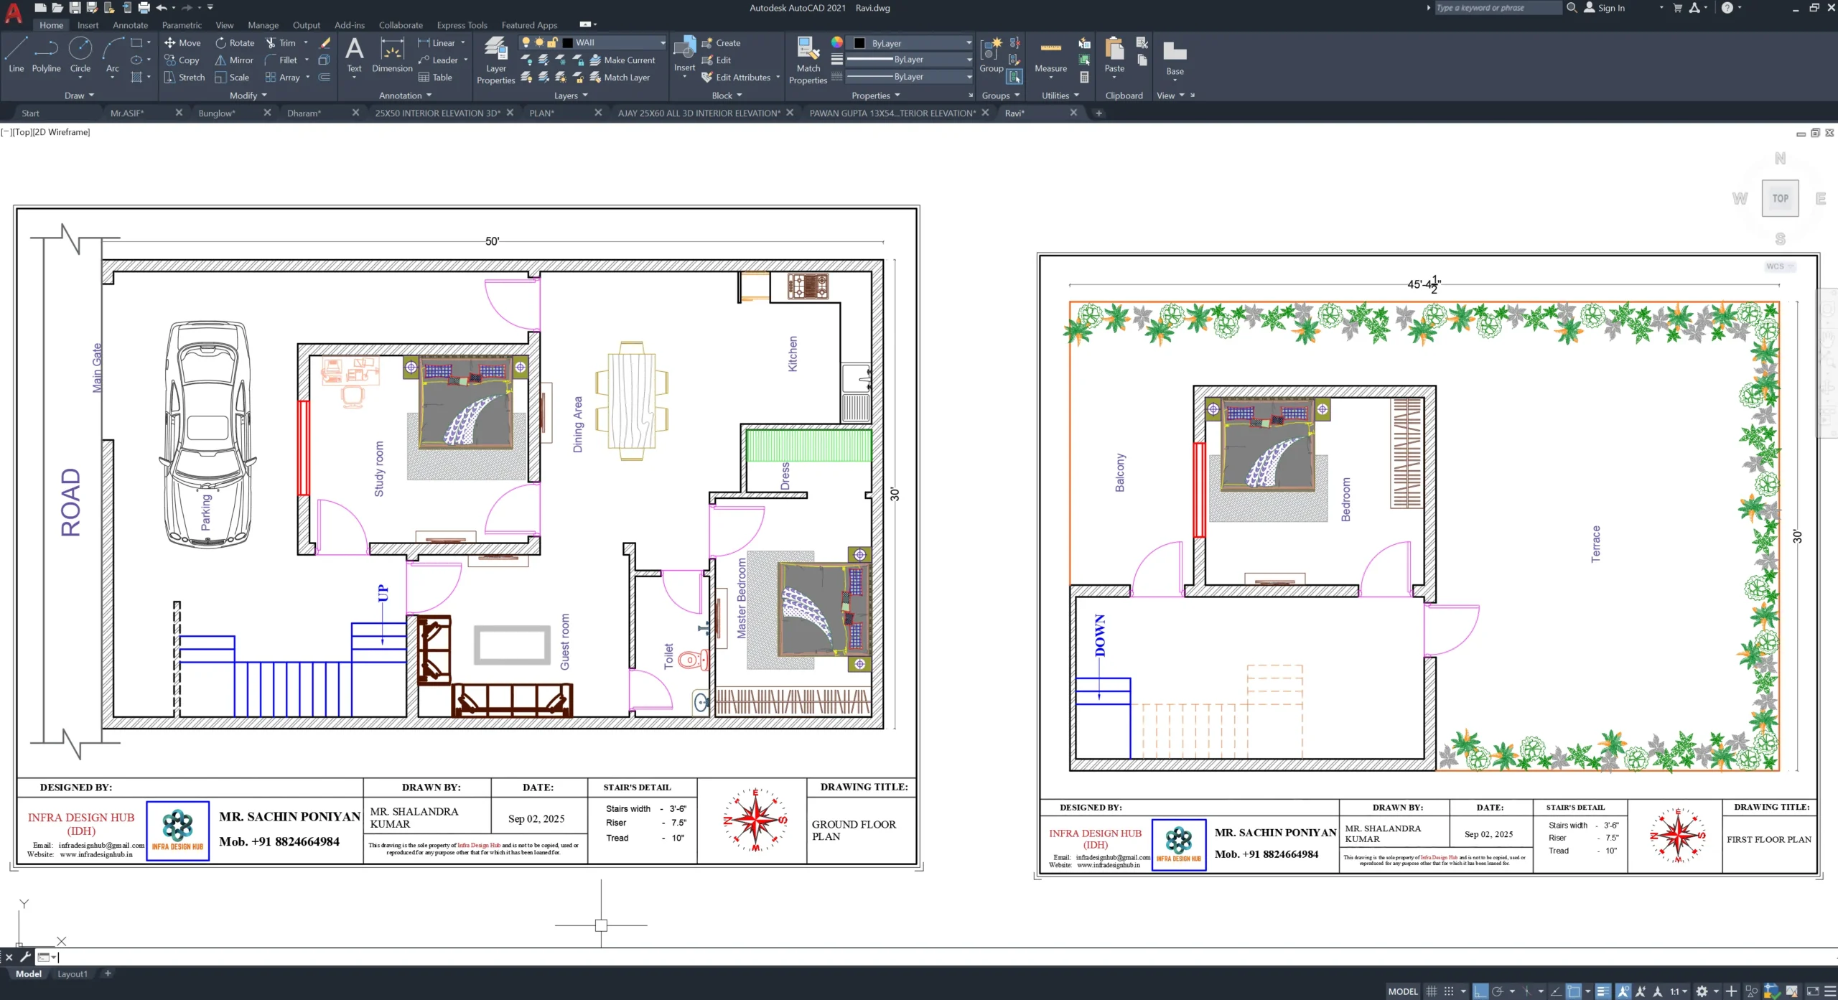Select the Line tool
This screenshot has height=1000, width=1838.
pyautogui.click(x=17, y=55)
